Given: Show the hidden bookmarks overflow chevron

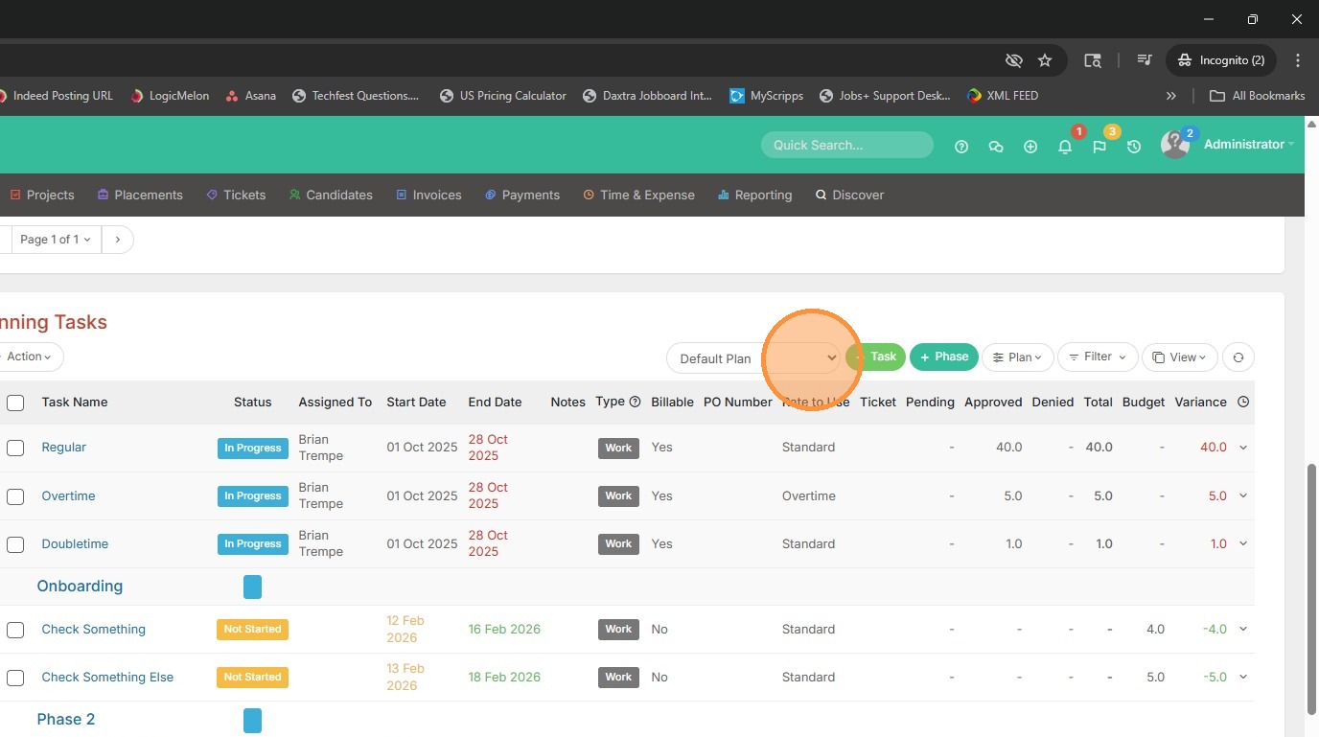Looking at the screenshot, I should [1170, 96].
